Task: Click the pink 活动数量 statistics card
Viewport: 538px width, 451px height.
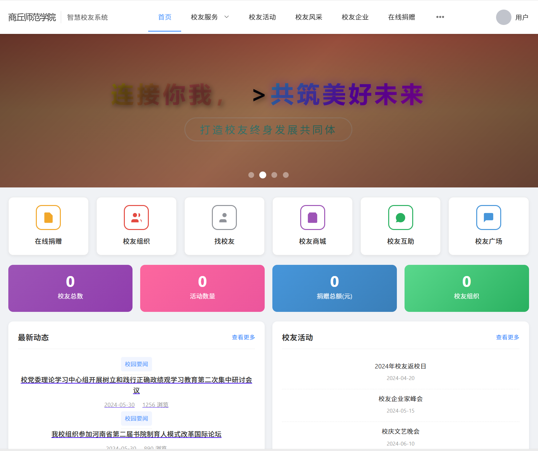Action: pyautogui.click(x=202, y=288)
